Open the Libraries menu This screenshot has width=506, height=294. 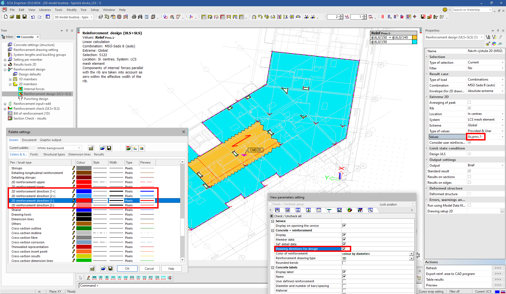[x=45, y=10]
